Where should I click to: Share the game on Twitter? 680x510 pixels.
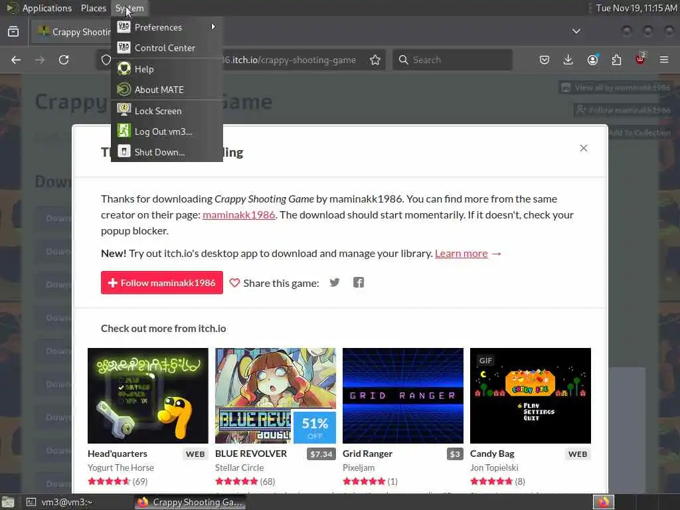(335, 283)
